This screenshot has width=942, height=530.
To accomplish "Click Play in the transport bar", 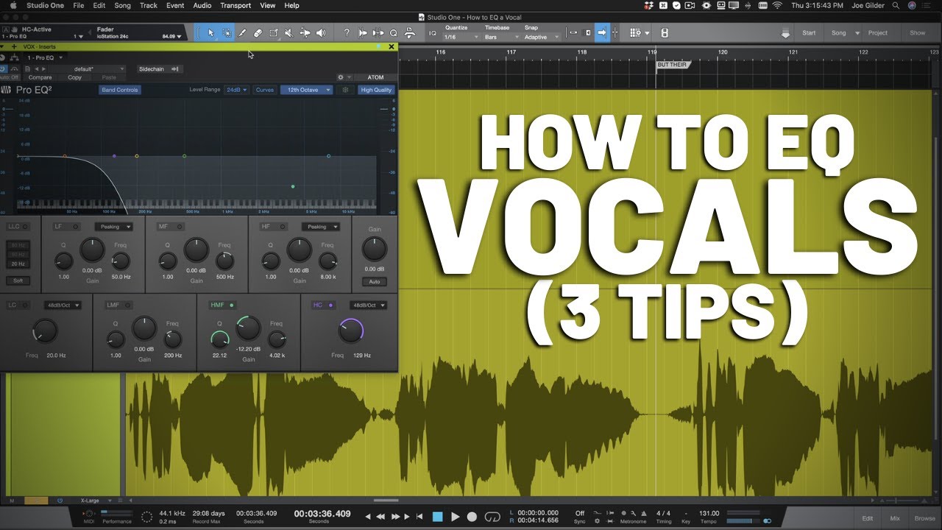I will point(455,517).
